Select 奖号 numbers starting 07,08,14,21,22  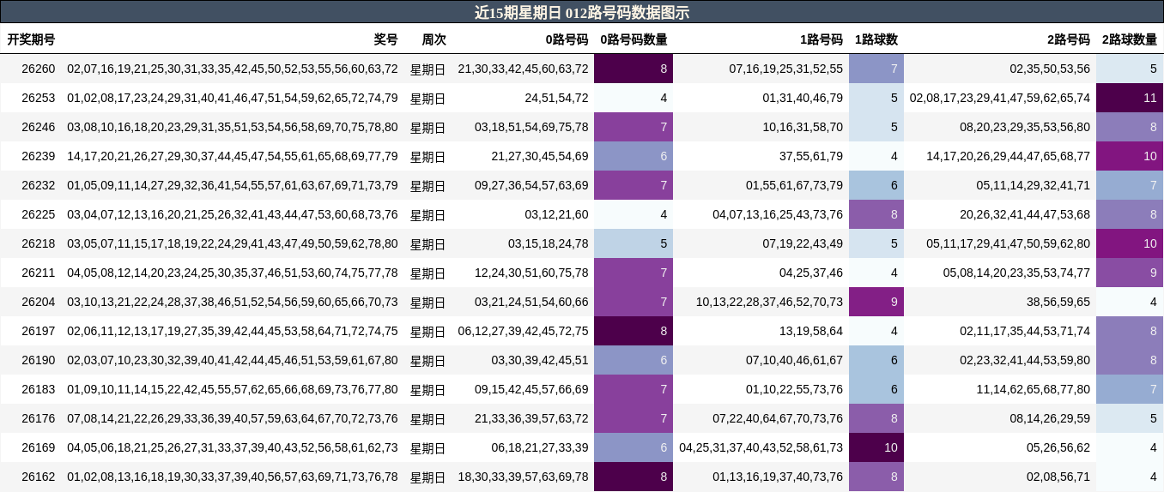click(x=233, y=418)
